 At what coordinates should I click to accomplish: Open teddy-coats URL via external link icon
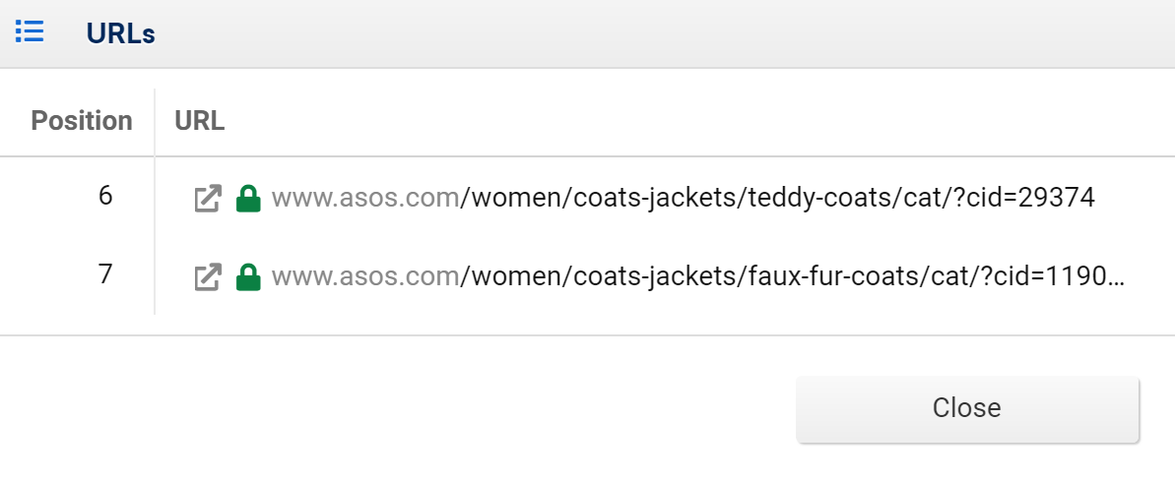pos(208,199)
